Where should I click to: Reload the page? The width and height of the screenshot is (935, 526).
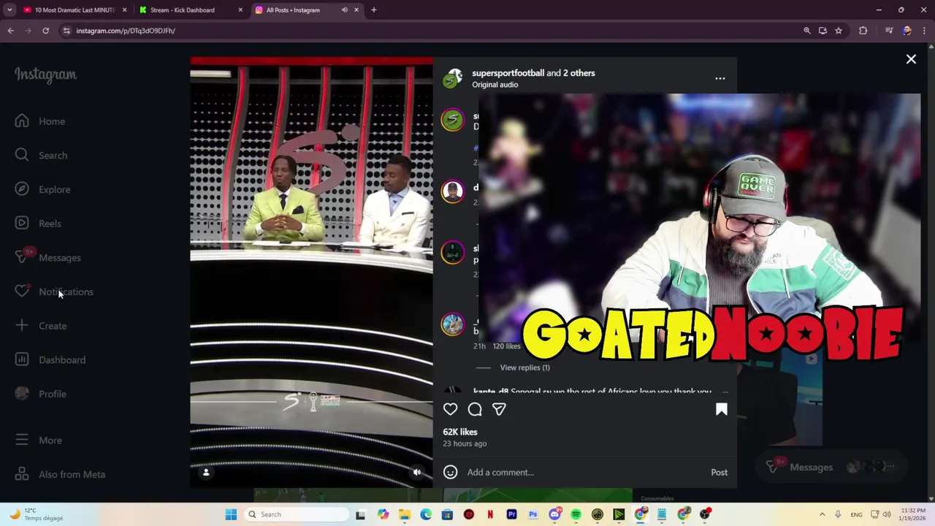tap(45, 31)
